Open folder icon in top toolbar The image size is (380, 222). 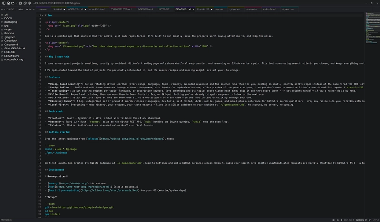[x=13, y=3]
